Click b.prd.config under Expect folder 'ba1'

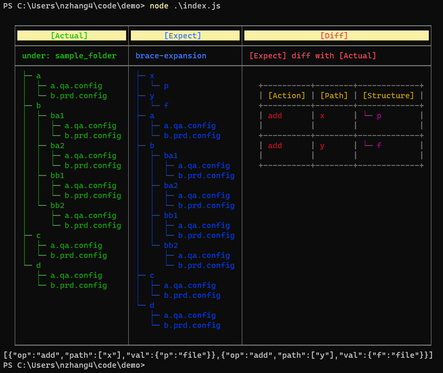tap(206, 175)
